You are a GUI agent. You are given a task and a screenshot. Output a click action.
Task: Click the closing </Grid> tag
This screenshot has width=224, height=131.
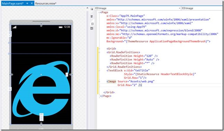pos(109,92)
